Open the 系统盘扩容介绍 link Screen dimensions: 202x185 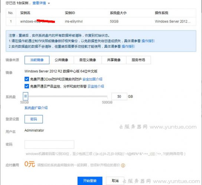(x=36, y=108)
